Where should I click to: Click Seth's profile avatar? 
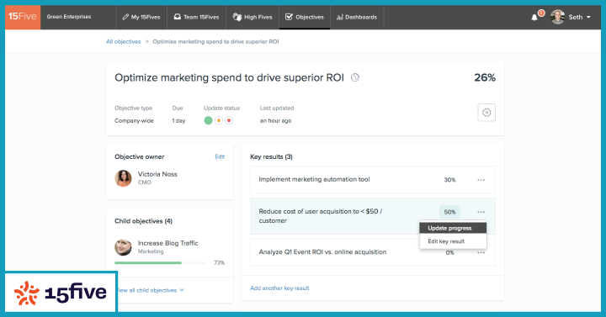pyautogui.click(x=557, y=17)
